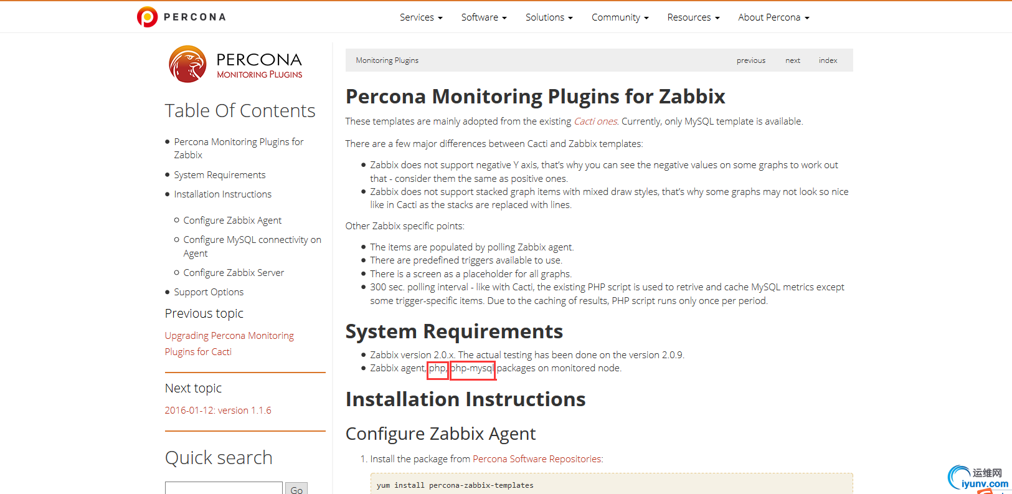Open the Community dropdown
1012x494 pixels.
pyautogui.click(x=620, y=17)
